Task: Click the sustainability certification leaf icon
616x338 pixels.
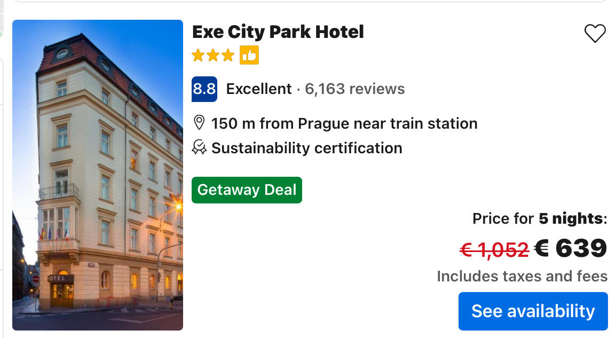Action: 199,148
